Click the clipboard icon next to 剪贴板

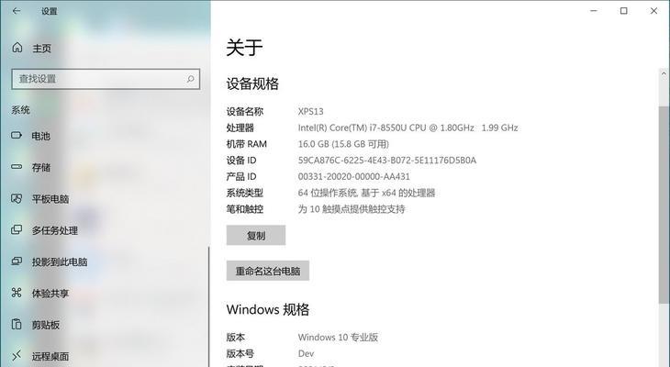(x=17, y=324)
